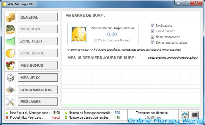
Task: Click the clan group icon beside MON CLAN
Action: [10, 29]
